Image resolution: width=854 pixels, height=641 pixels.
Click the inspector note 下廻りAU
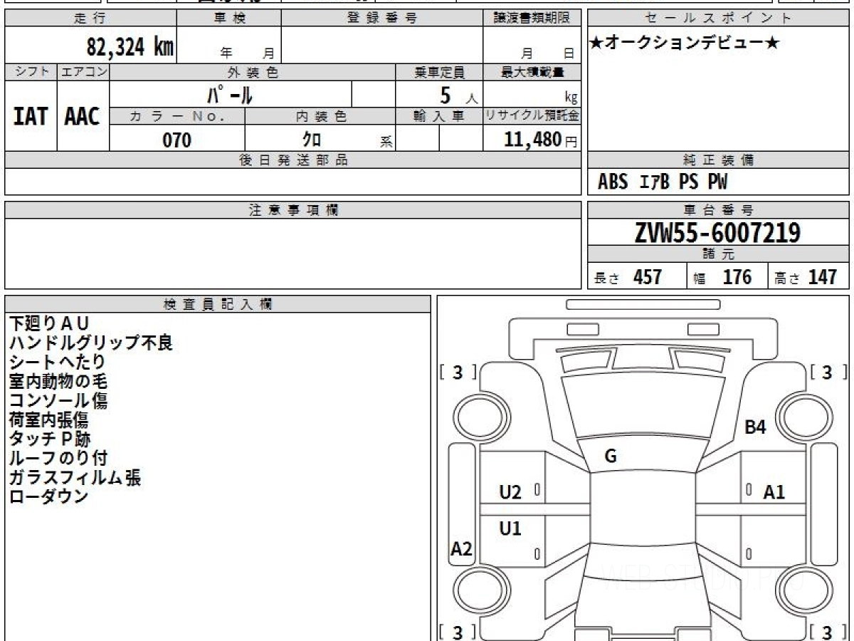(49, 324)
